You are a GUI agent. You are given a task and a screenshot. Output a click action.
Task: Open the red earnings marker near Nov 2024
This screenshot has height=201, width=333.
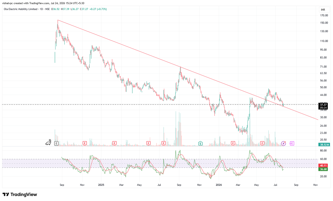click(x=85, y=143)
